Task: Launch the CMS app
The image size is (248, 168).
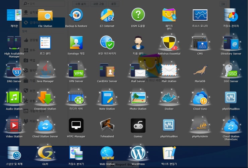Action: click(x=200, y=43)
